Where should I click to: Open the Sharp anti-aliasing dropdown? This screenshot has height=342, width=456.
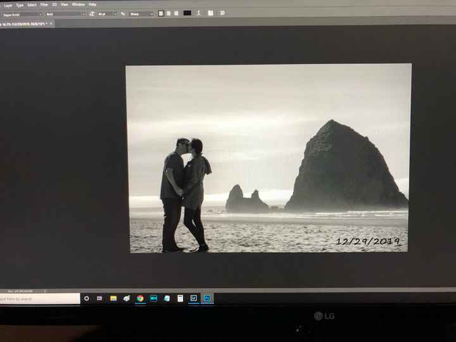point(141,14)
